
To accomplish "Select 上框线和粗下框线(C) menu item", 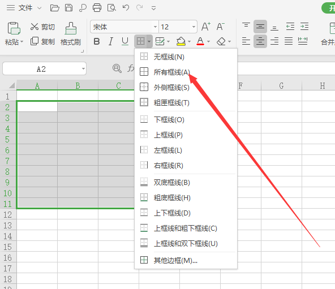I will tap(186, 228).
